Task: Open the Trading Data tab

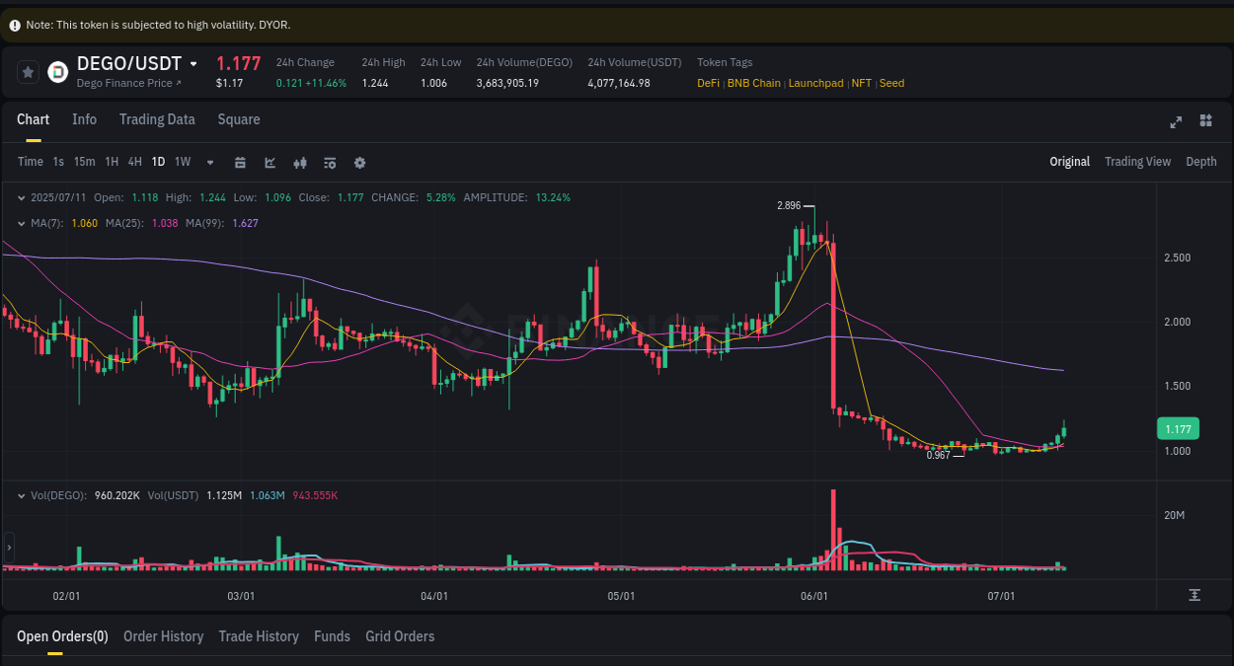Action: point(157,118)
